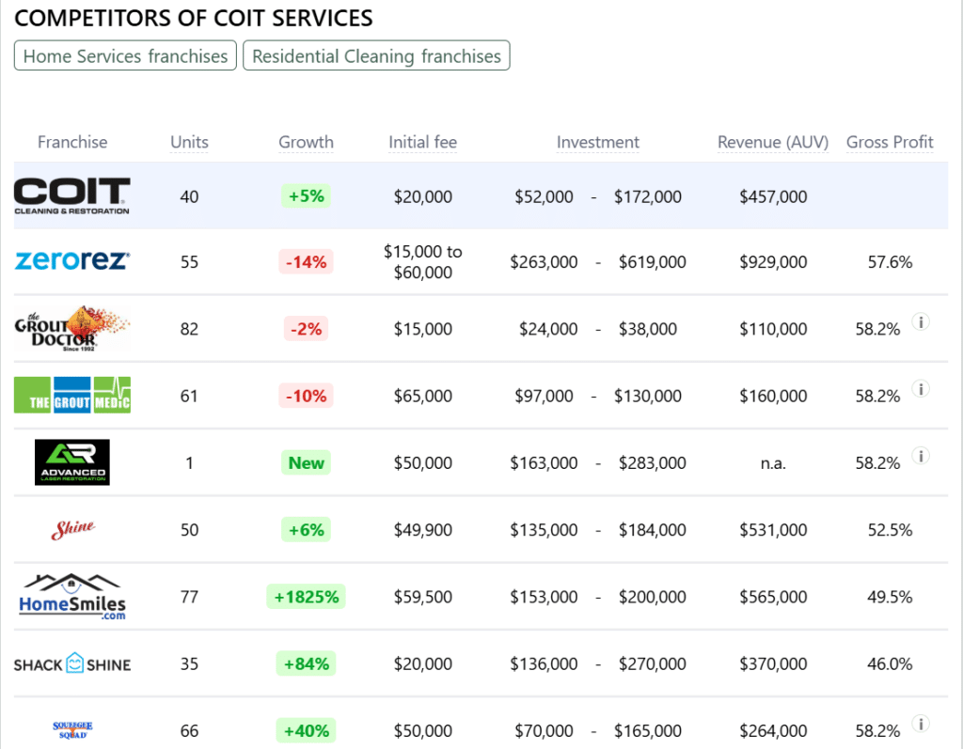Select the -14% growth badge for Zerorez
963x749 pixels.
(x=306, y=262)
